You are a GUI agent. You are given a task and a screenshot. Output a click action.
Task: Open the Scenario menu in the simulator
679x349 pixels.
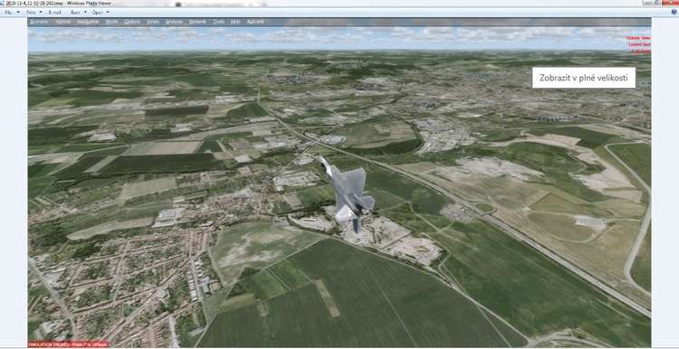(40, 22)
